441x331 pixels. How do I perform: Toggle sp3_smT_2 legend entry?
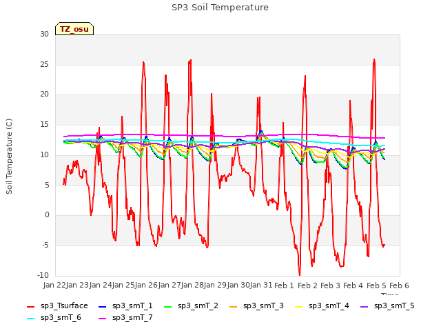(191, 306)
